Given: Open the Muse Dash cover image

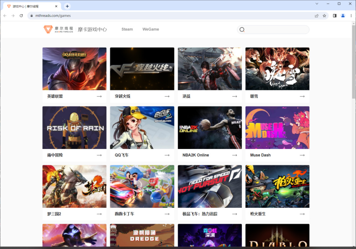Looking at the screenshot, I should tap(278, 128).
